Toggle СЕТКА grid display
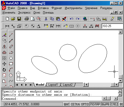This screenshot has width=124, height=107. click(75, 104)
